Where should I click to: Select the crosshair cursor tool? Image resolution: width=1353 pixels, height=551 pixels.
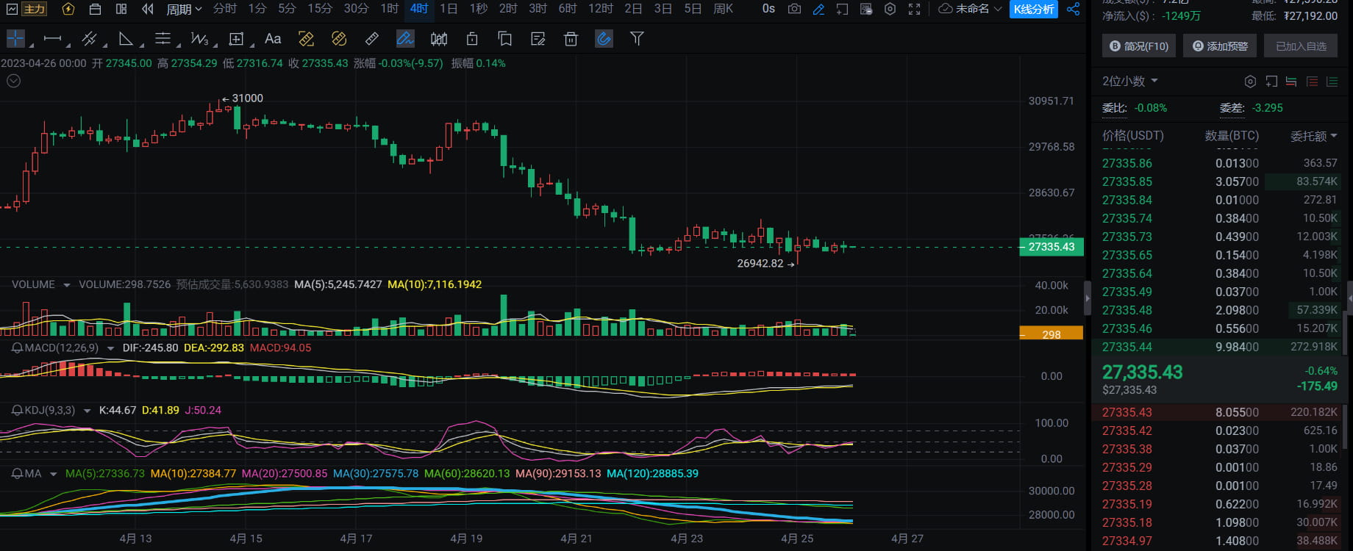[x=15, y=38]
